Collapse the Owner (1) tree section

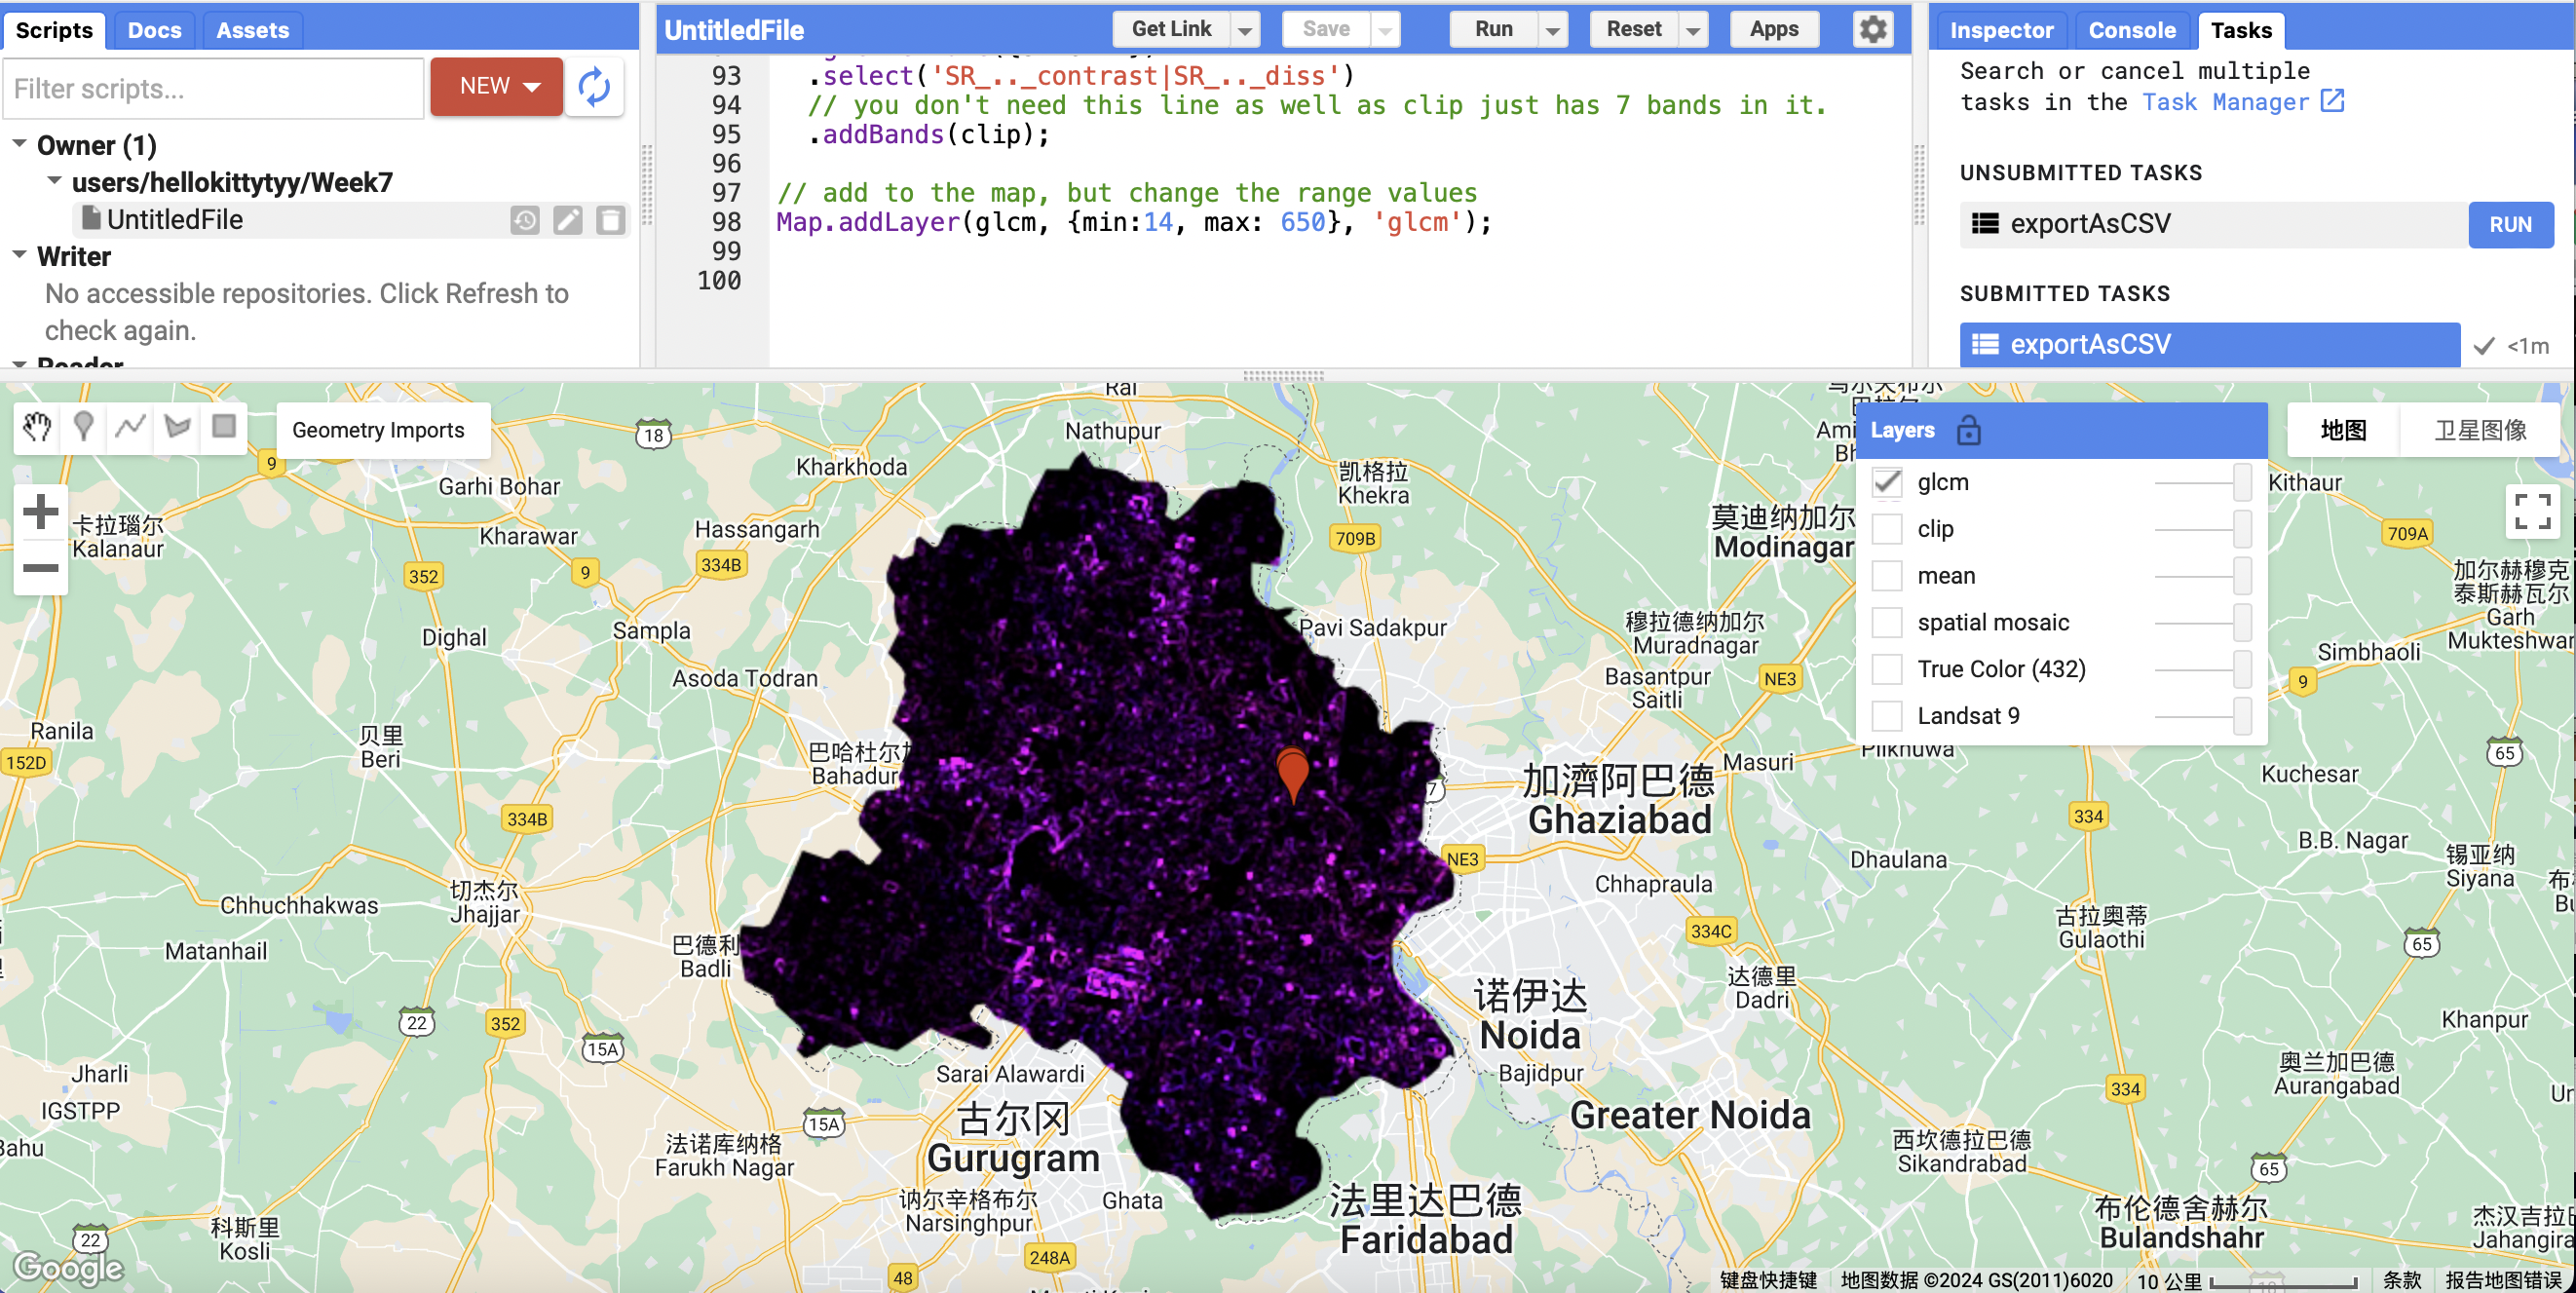[19, 144]
